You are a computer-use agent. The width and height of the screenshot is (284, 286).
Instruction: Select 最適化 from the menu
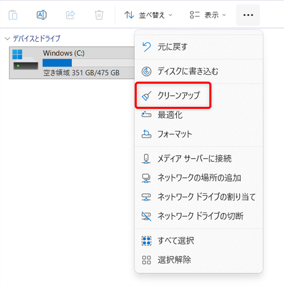tap(199, 115)
